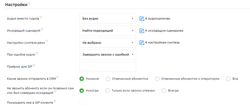Viewport: 250px width, 108px height.
Task: Open 'Завершить звонок с ошибкой' dropdown
Action: 108,55
